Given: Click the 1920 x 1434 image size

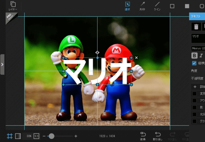Looking at the screenshot, I should 107,136.
